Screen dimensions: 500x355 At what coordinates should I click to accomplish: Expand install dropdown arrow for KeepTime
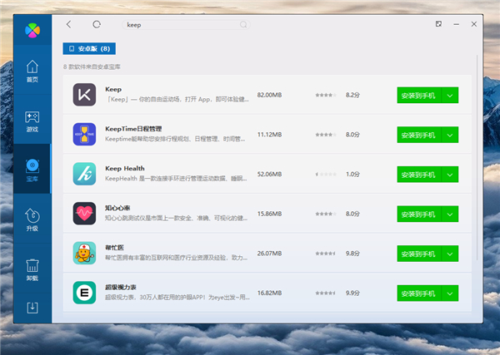(x=449, y=134)
